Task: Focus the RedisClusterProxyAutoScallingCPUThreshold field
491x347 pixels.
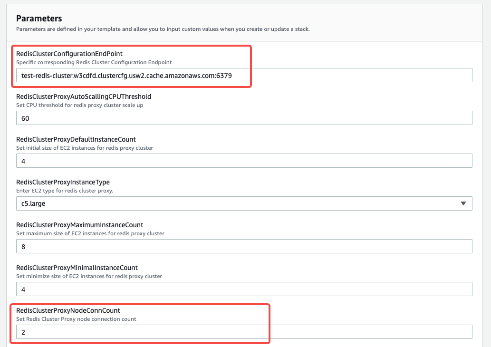Action: (x=244, y=118)
